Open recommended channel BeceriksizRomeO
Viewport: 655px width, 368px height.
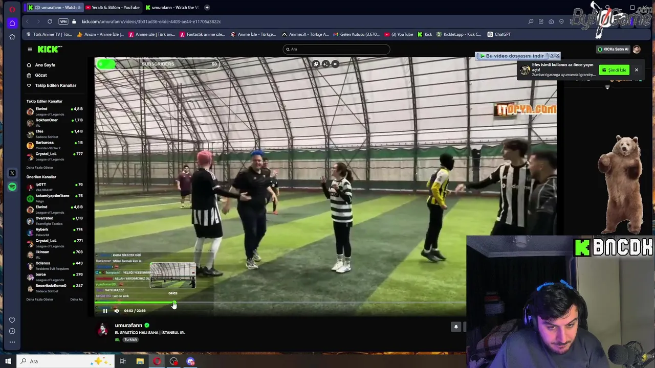point(55,288)
